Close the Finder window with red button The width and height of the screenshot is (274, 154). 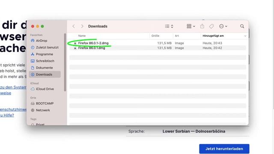(33, 27)
